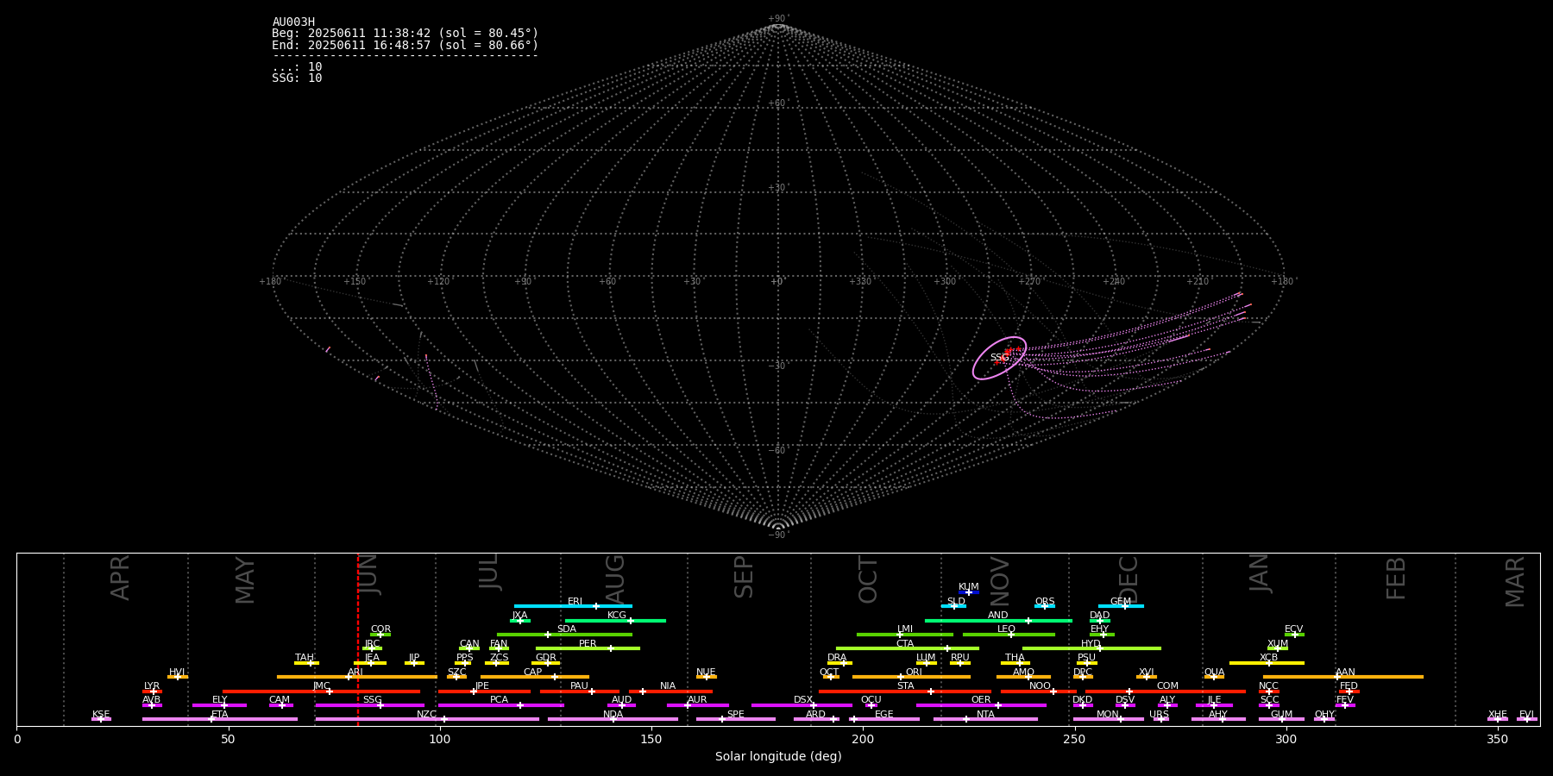
Task: Click the AUR shower label
Action: [697, 700]
